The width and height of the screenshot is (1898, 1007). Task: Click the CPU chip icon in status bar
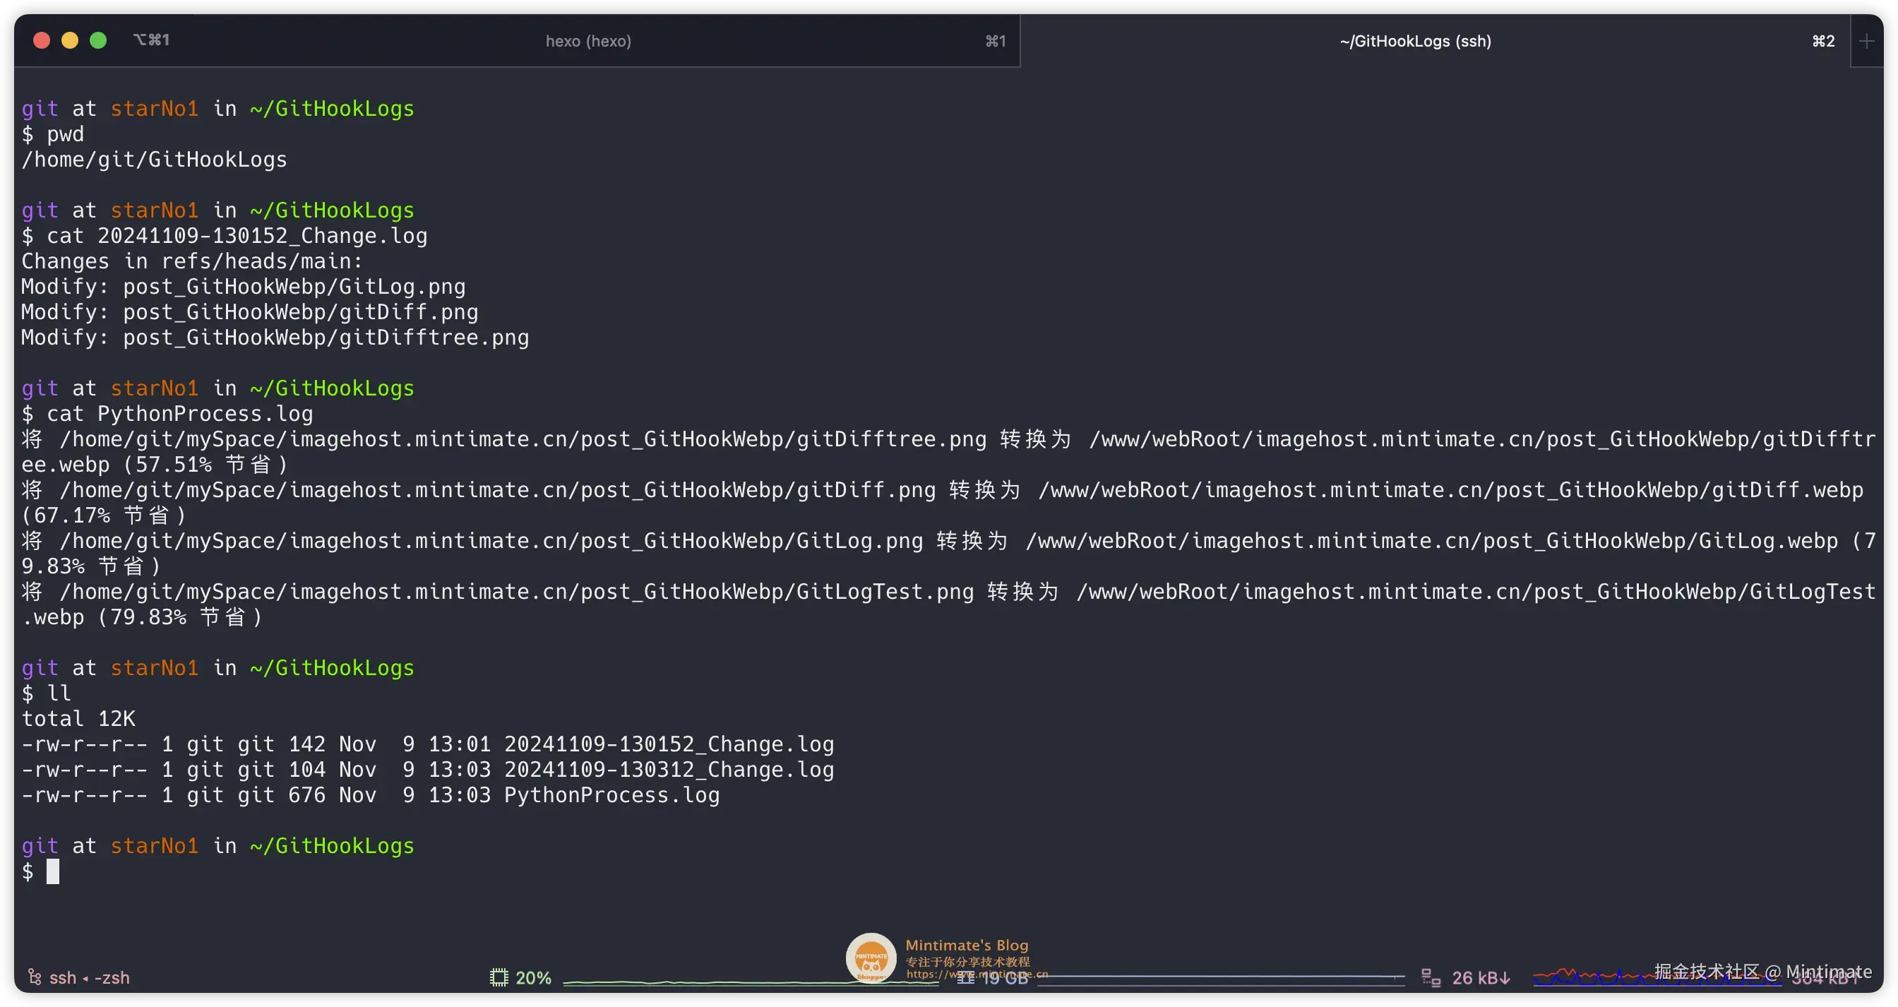499,977
